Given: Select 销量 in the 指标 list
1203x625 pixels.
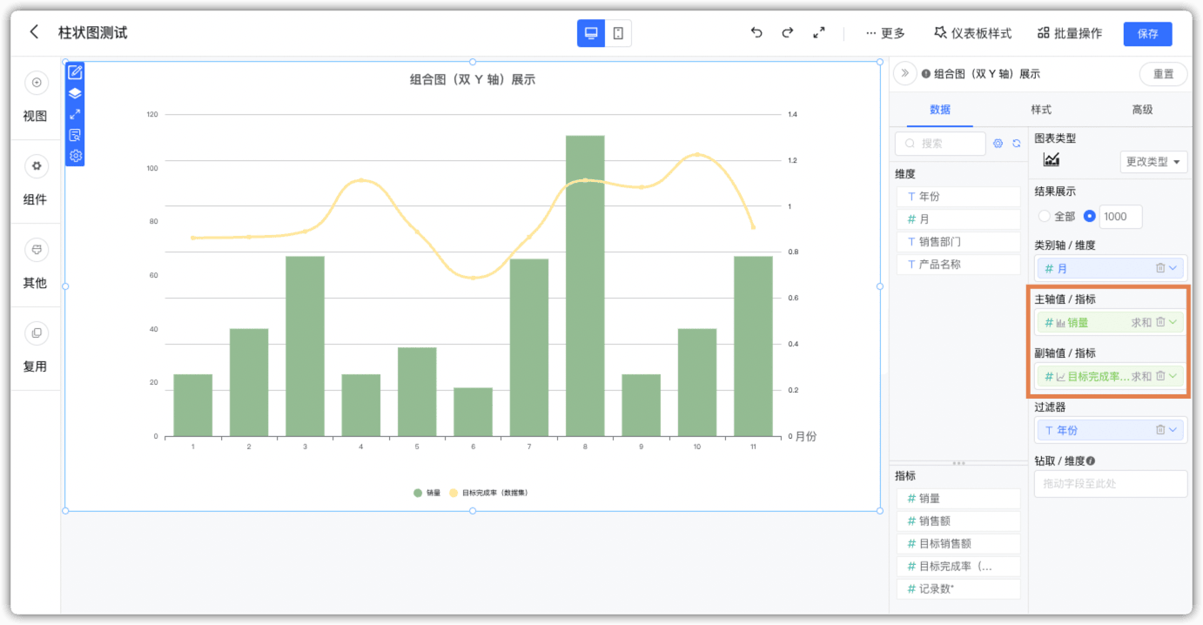Looking at the screenshot, I should pos(958,499).
